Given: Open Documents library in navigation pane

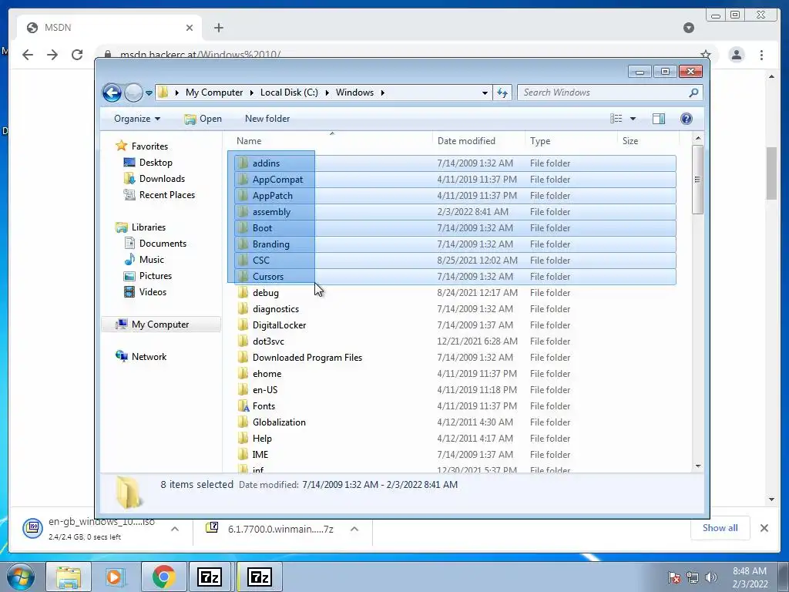Looking at the screenshot, I should tap(163, 244).
